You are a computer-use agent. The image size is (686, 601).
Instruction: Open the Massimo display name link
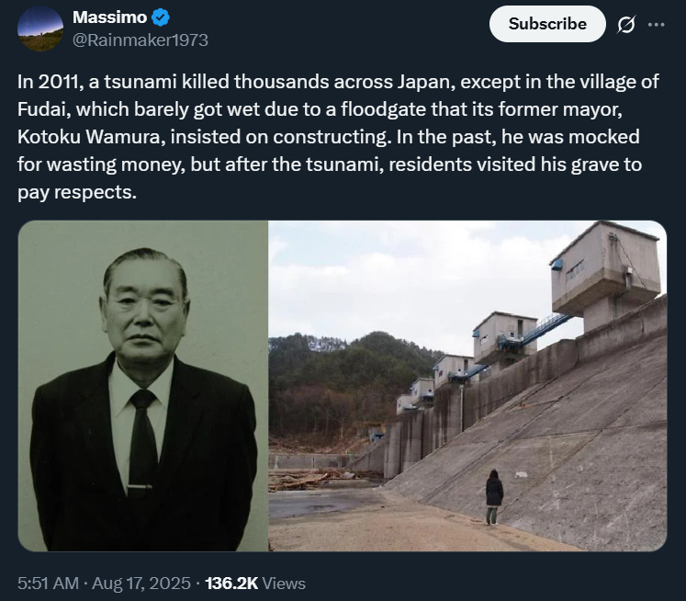click(x=110, y=17)
